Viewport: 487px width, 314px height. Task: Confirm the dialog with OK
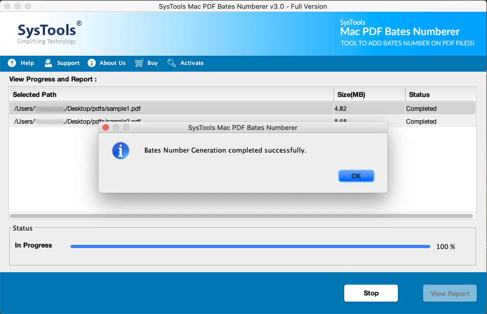(356, 176)
